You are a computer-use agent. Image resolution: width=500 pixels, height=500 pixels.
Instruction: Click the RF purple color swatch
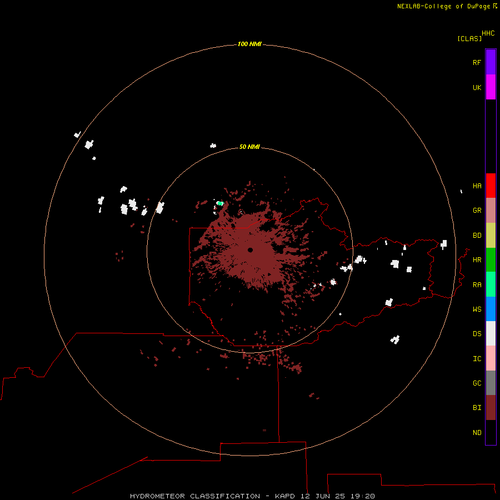pyautogui.click(x=491, y=62)
